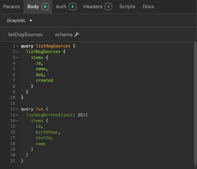
Task: Open the Auth tab
Action: coord(66,6)
